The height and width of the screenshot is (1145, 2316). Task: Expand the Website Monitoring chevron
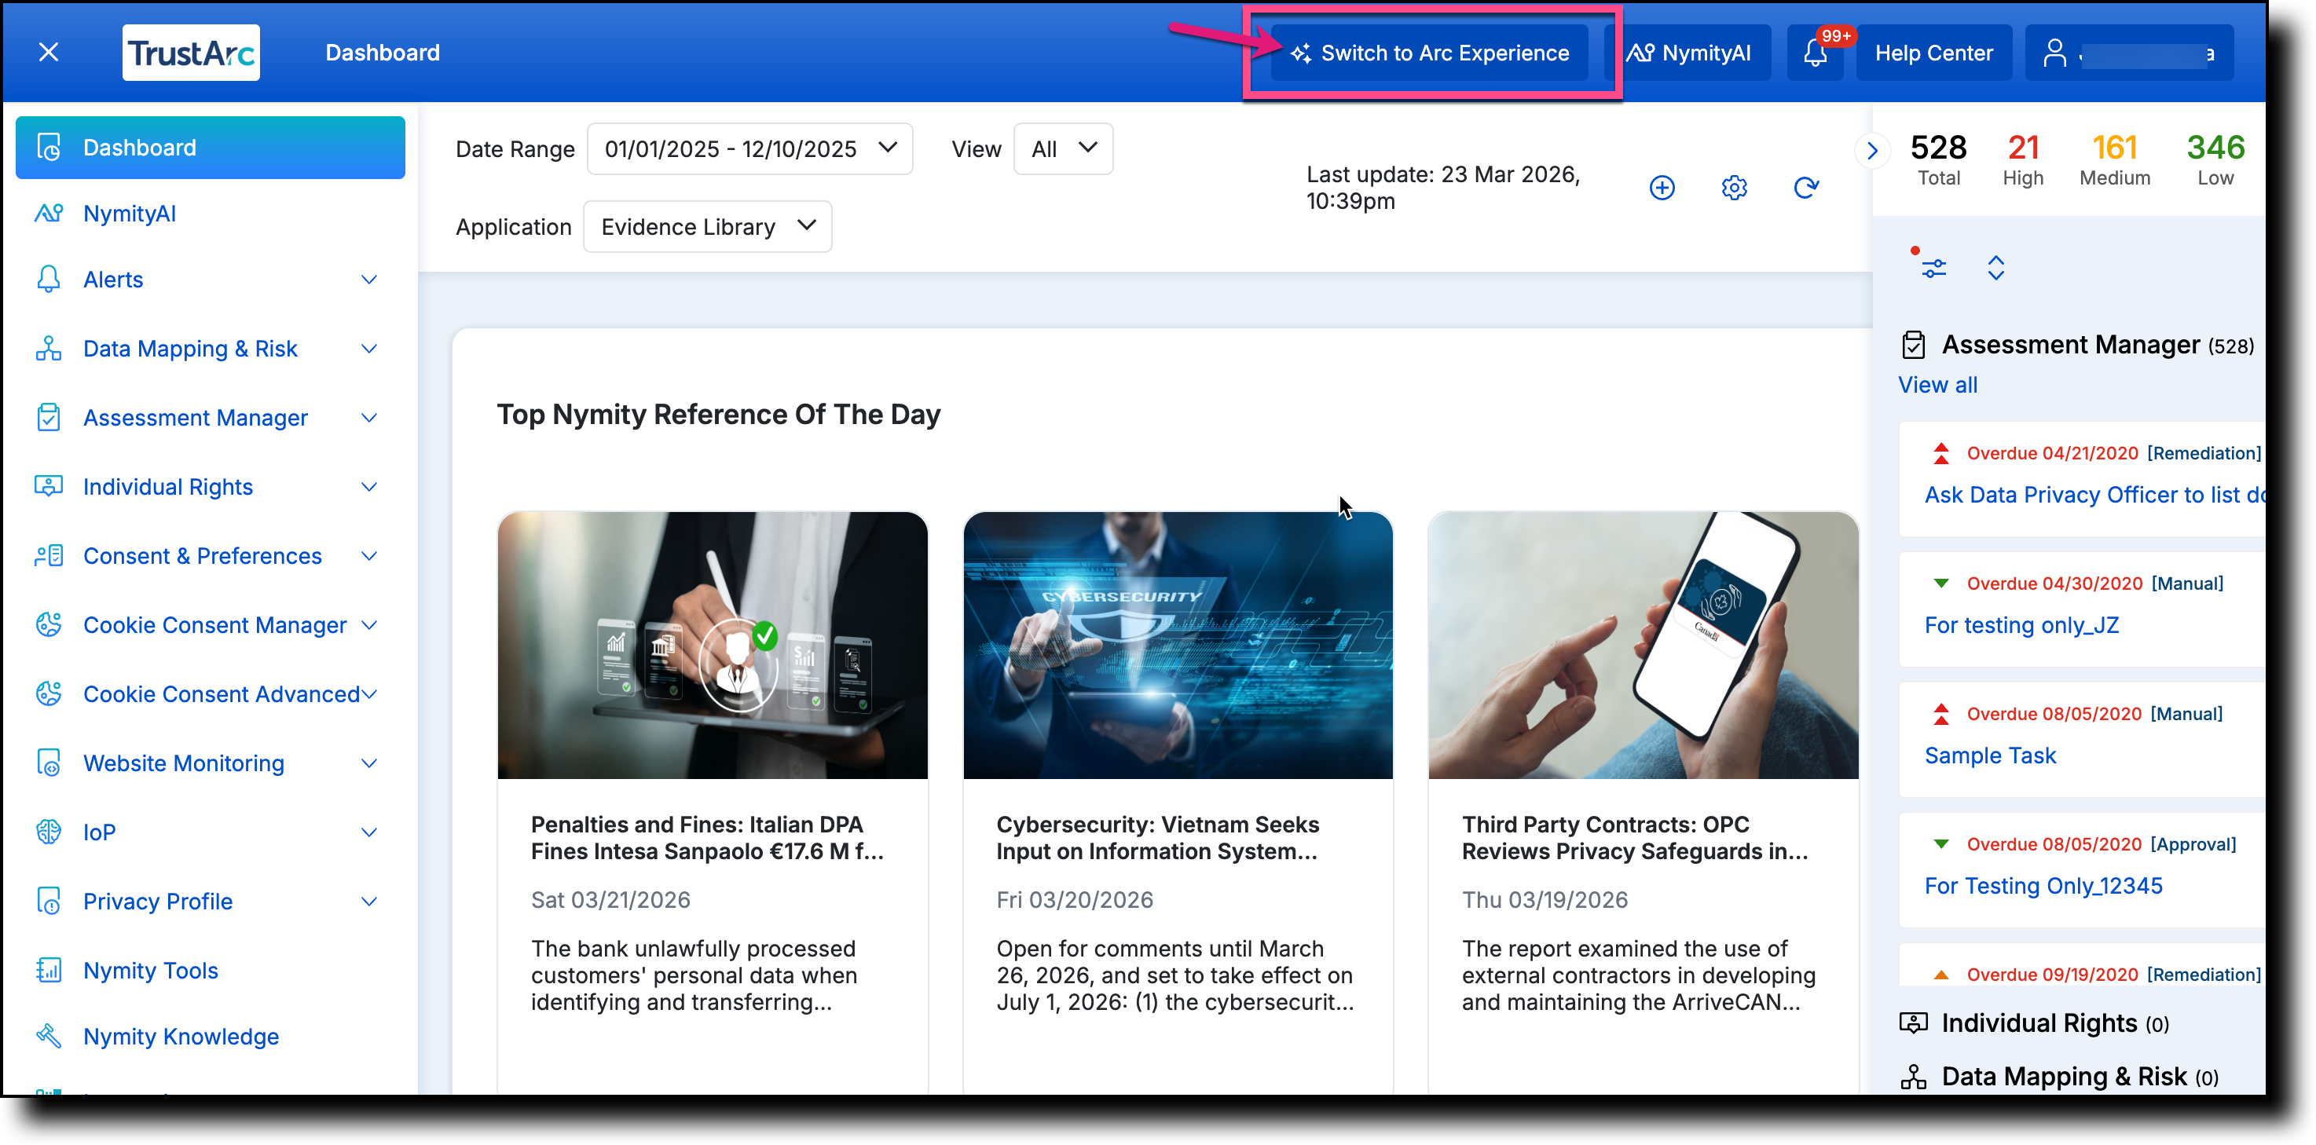[368, 764]
